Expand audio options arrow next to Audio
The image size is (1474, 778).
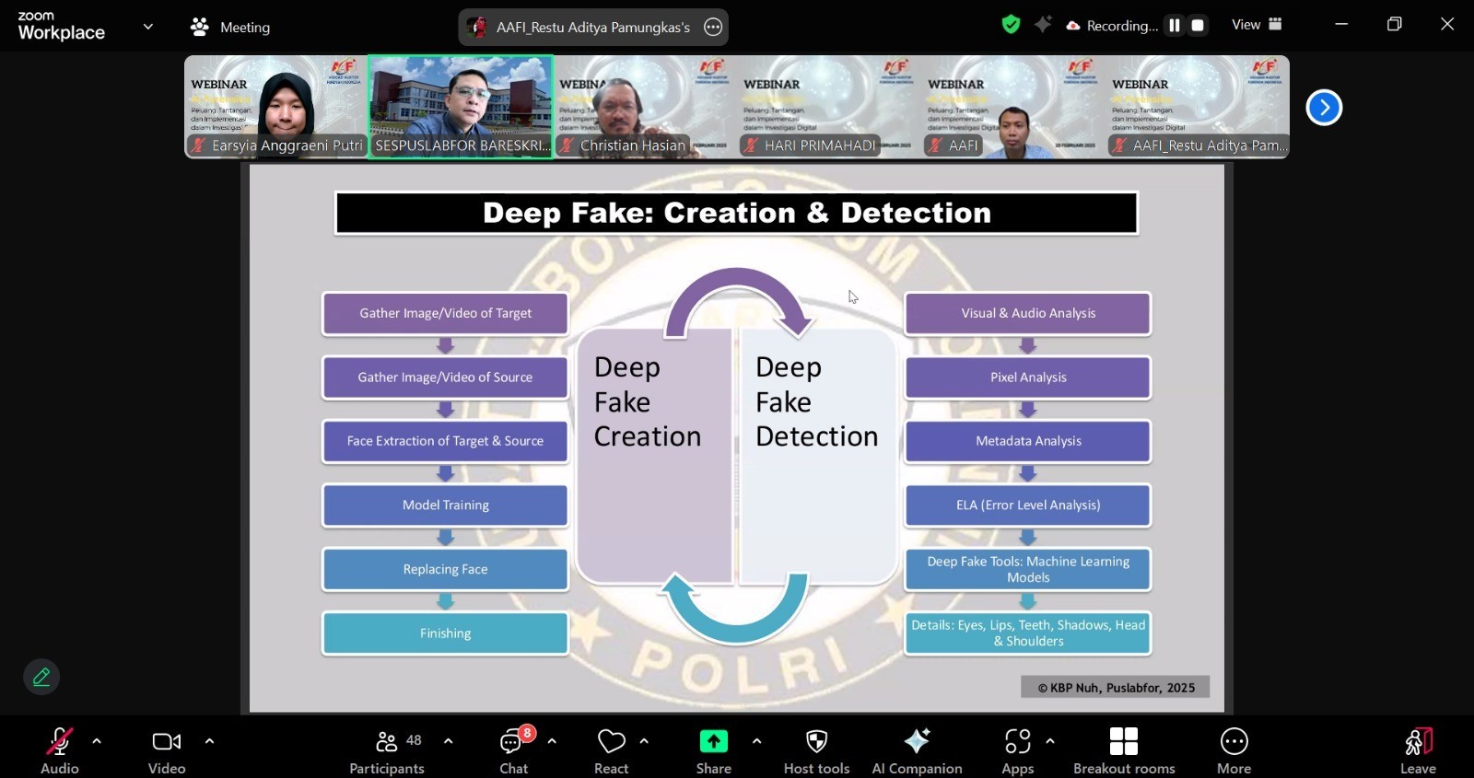point(97,741)
